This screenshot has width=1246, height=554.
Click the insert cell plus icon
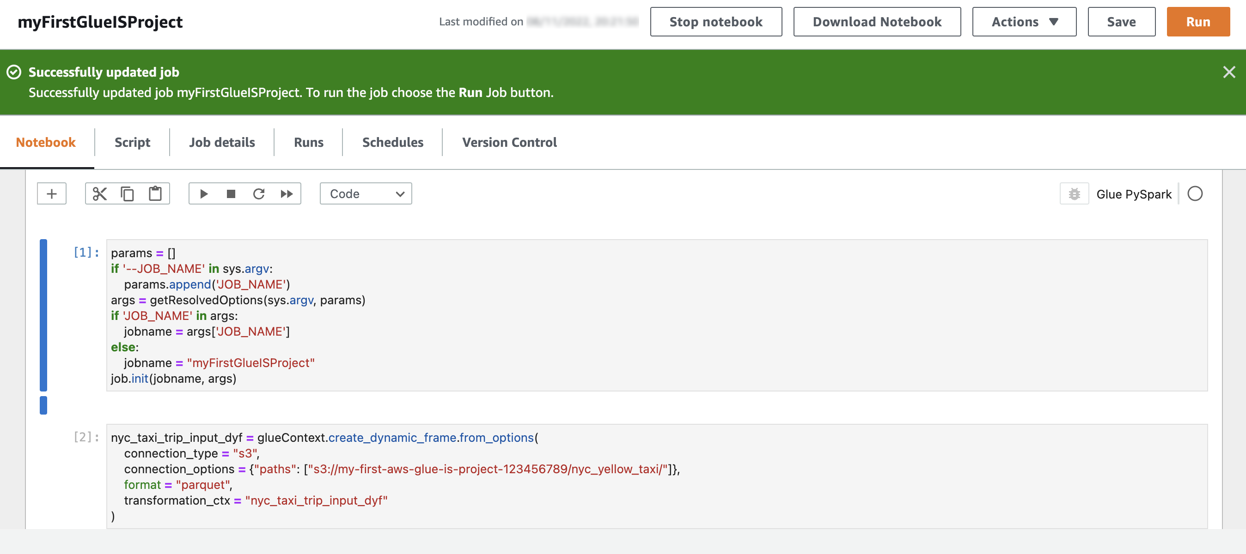(x=51, y=194)
